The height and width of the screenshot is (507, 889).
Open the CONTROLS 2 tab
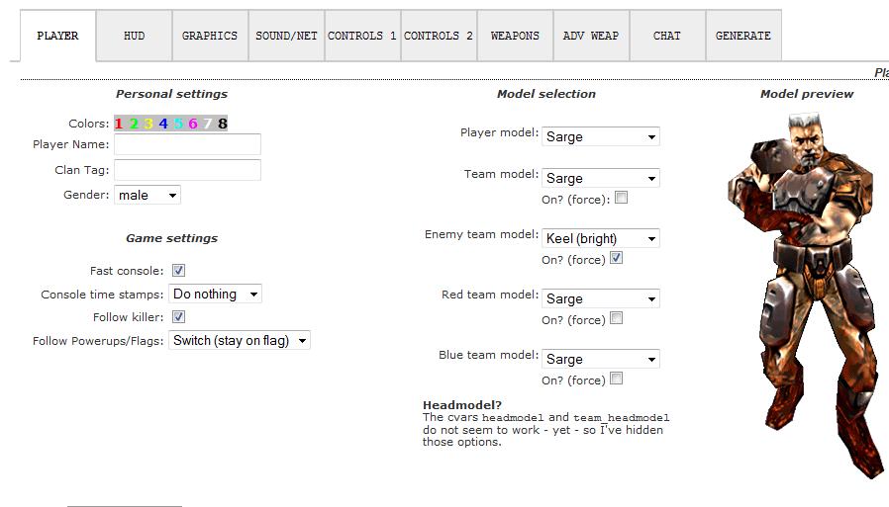pos(439,36)
